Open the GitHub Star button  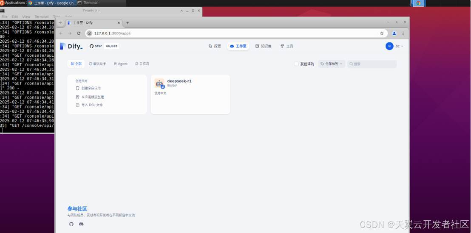click(x=96, y=46)
